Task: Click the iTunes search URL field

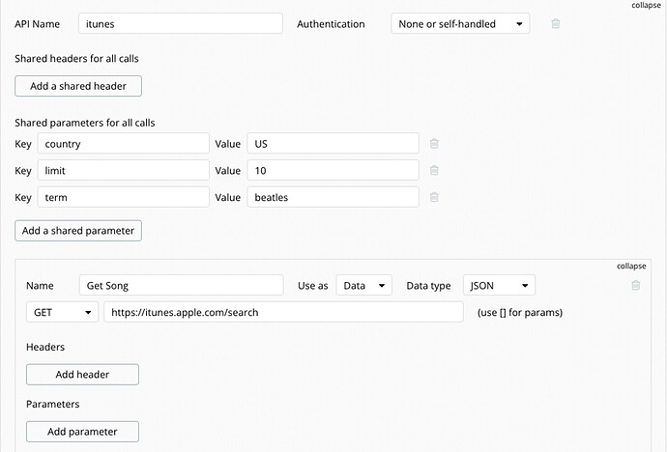Action: (x=284, y=313)
